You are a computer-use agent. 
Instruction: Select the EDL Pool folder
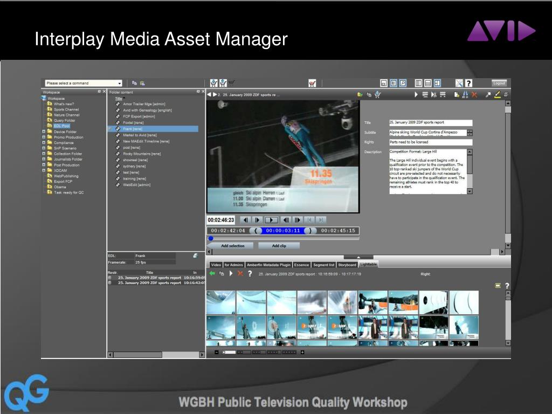point(61,126)
